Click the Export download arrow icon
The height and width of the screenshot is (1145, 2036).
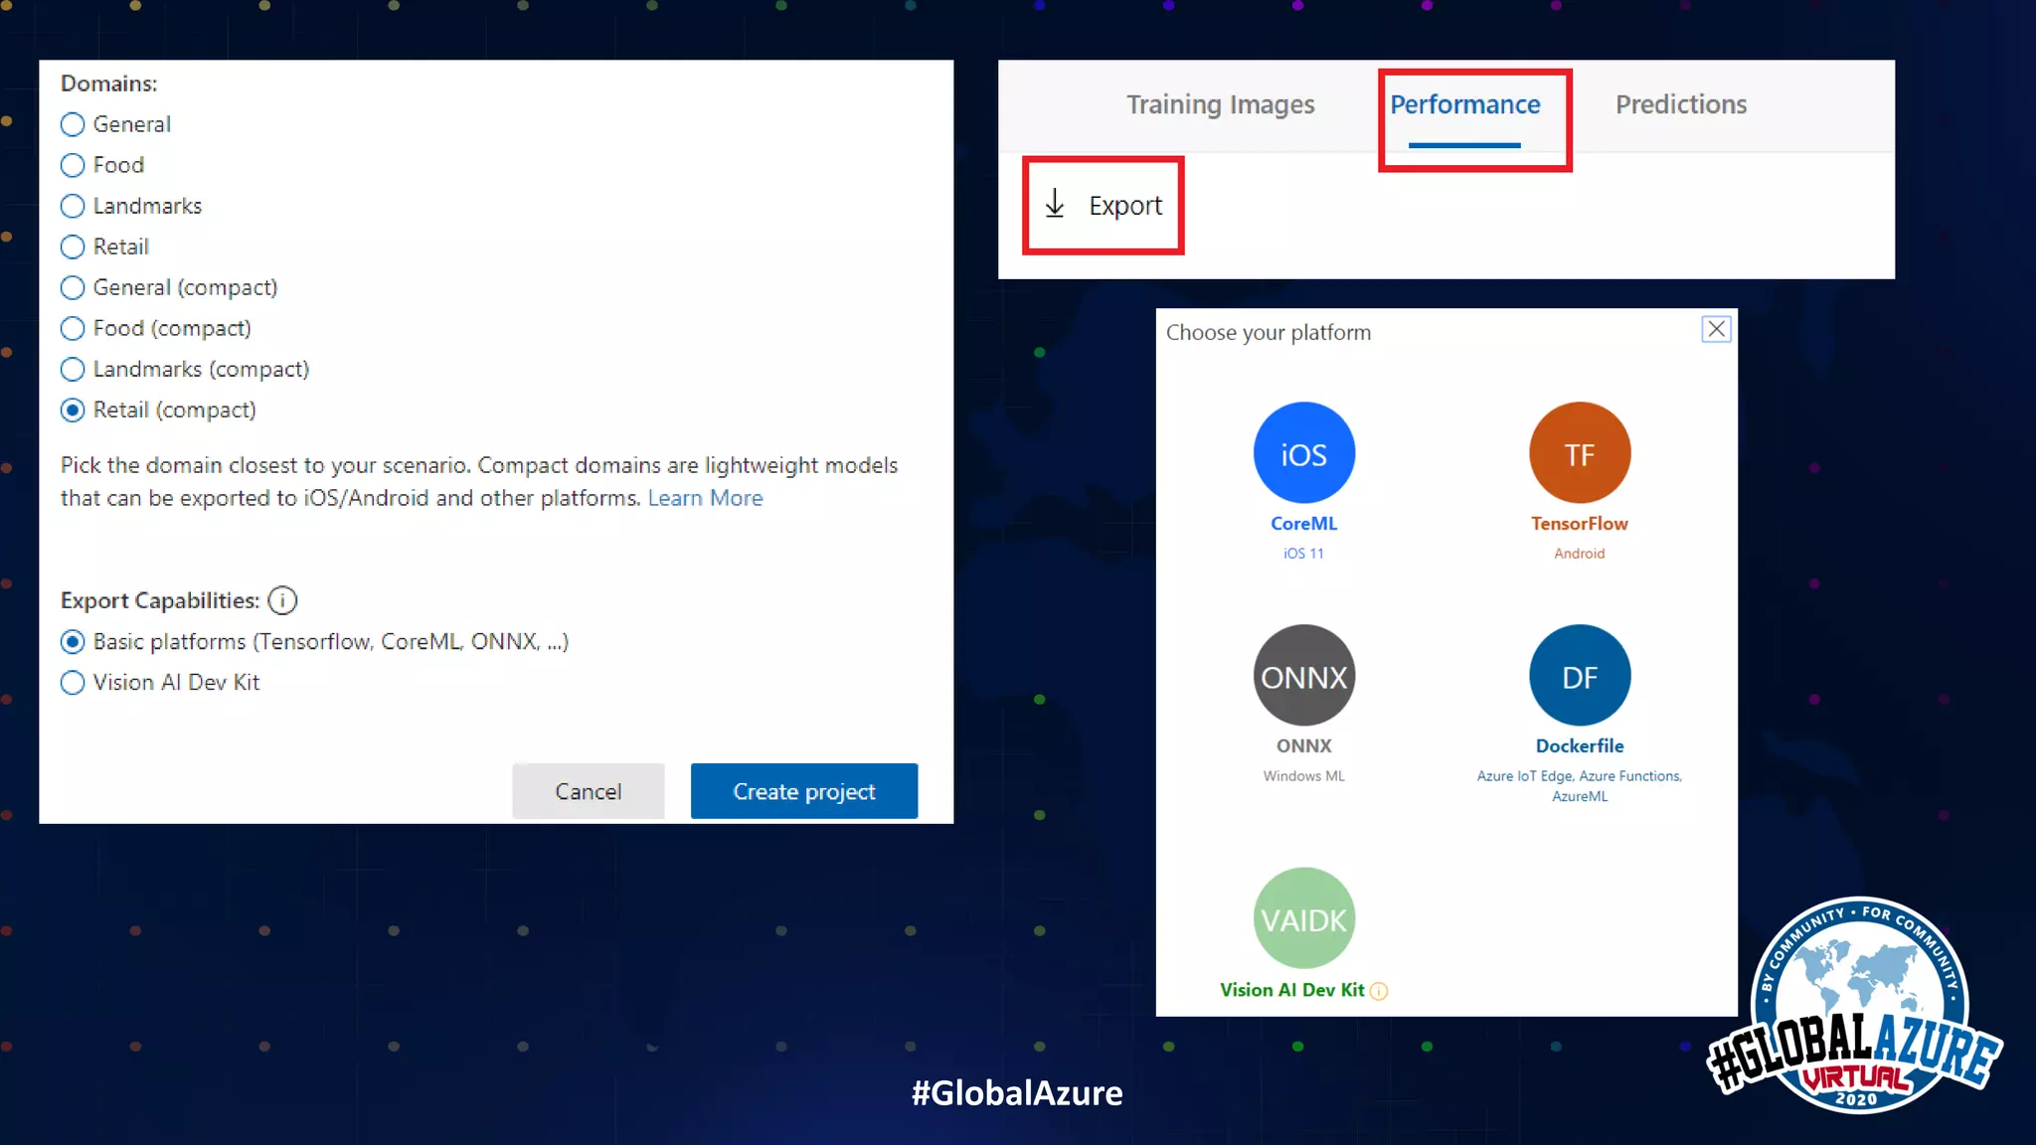(1055, 204)
